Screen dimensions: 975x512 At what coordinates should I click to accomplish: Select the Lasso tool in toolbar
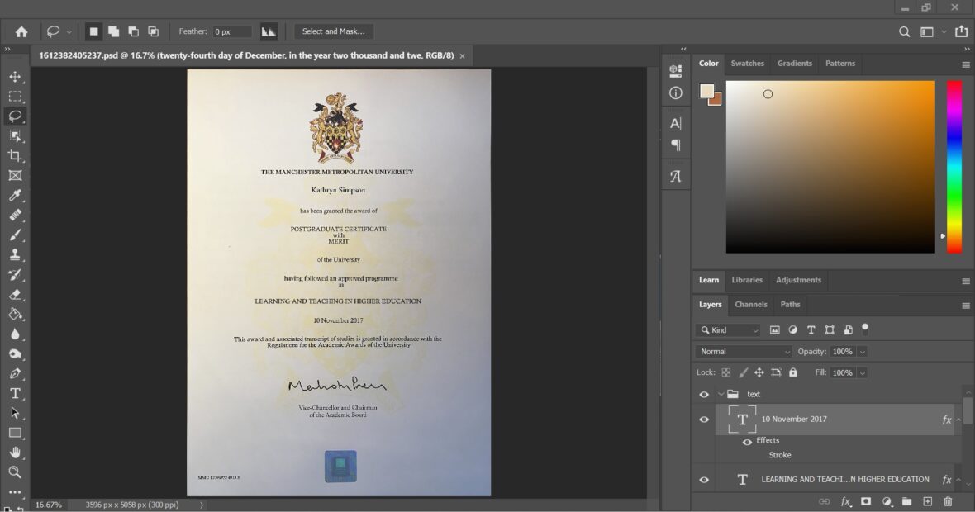15,116
